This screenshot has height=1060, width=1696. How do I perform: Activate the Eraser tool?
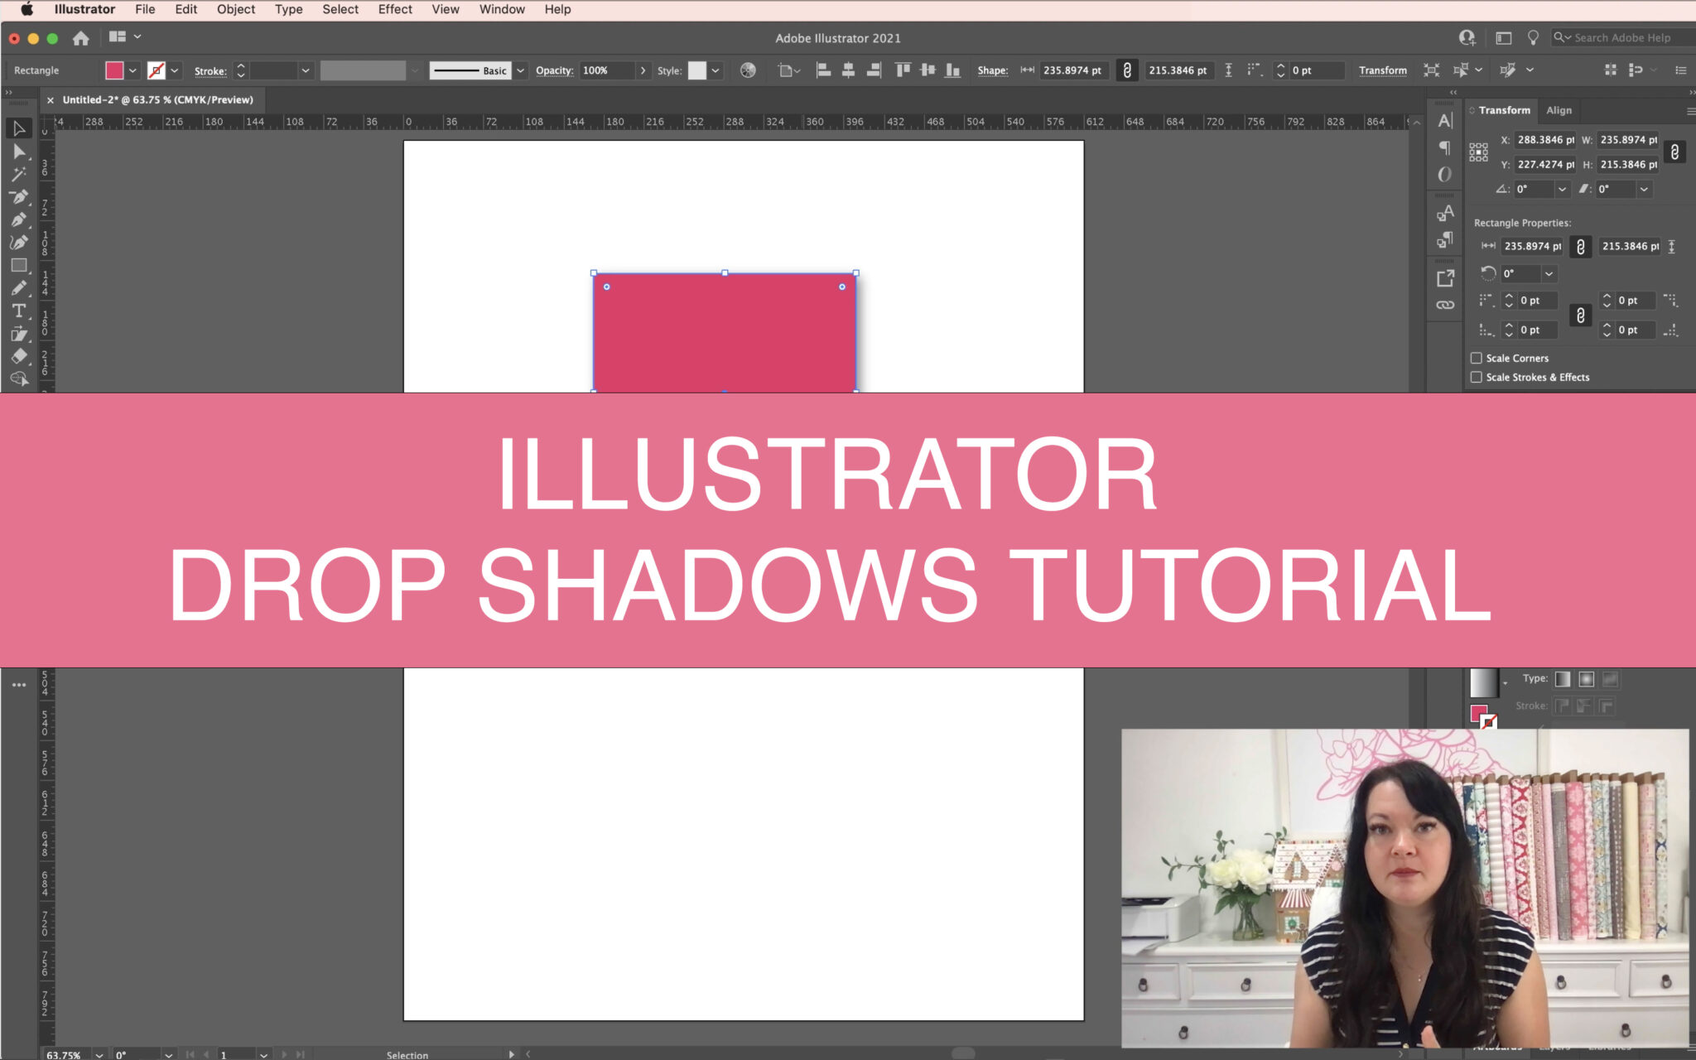[18, 356]
